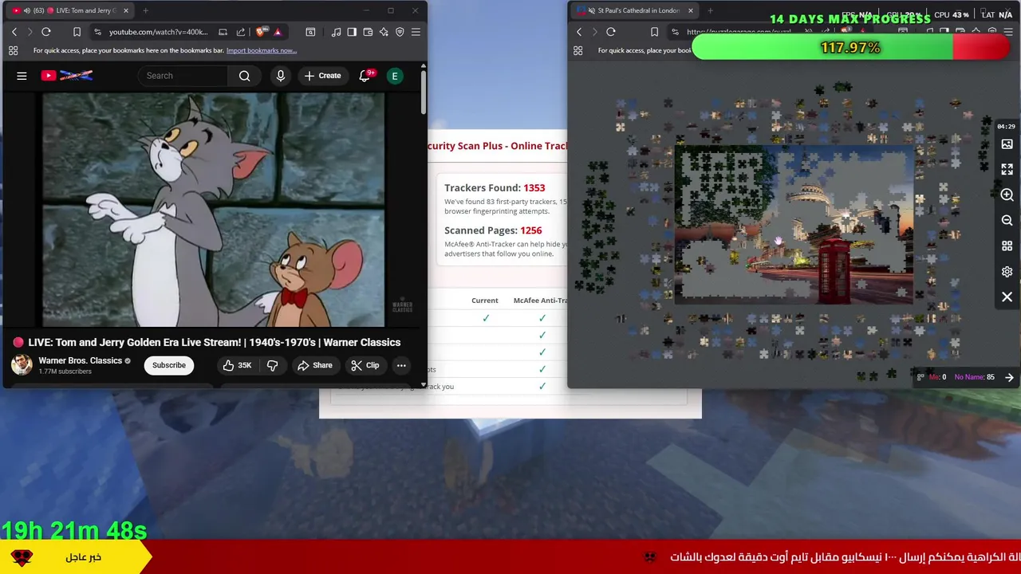Reload the puzzle page
This screenshot has width=1021, height=574.
(x=611, y=32)
